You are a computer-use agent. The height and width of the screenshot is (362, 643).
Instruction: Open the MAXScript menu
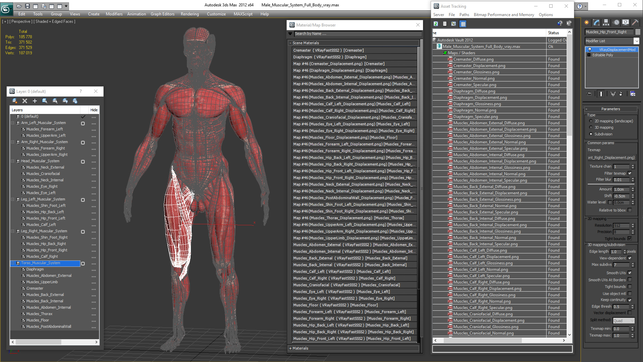(x=243, y=14)
